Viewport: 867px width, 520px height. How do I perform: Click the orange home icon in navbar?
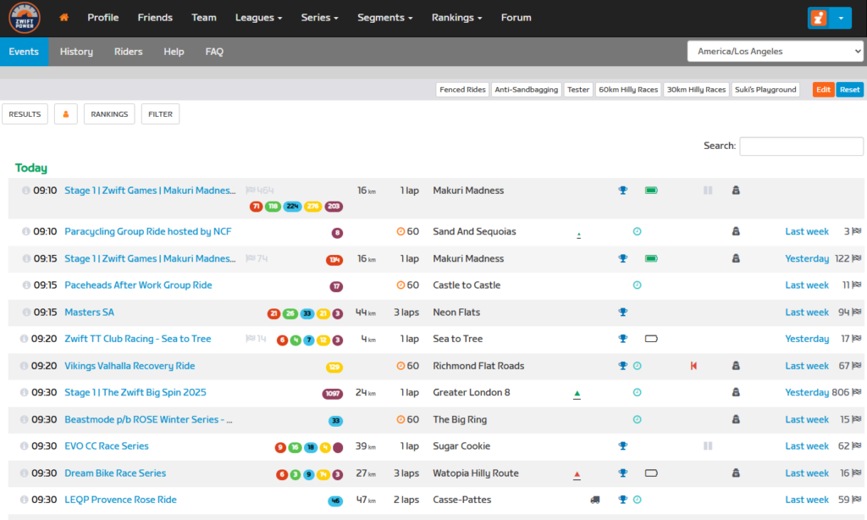(64, 18)
